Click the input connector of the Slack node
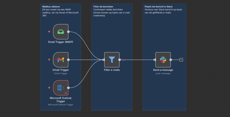230x117 pixels. pyautogui.click(x=155, y=60)
